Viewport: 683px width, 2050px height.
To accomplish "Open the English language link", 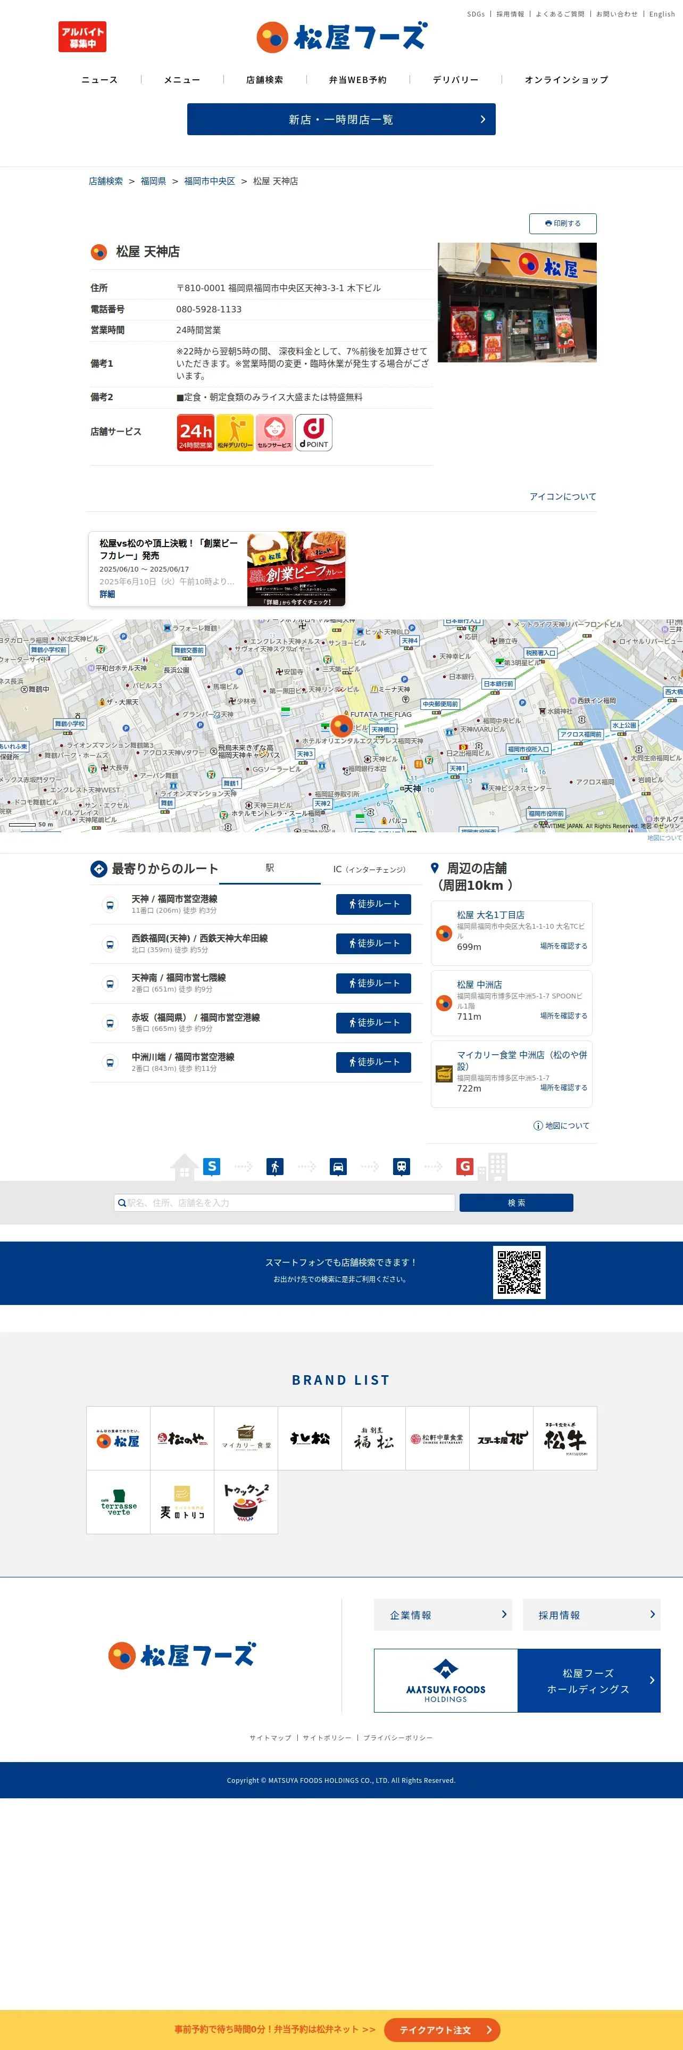I will click(662, 14).
